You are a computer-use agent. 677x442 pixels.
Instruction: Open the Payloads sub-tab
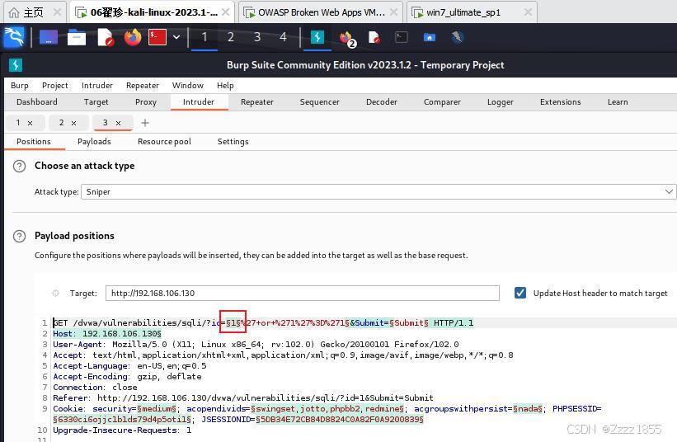(94, 142)
